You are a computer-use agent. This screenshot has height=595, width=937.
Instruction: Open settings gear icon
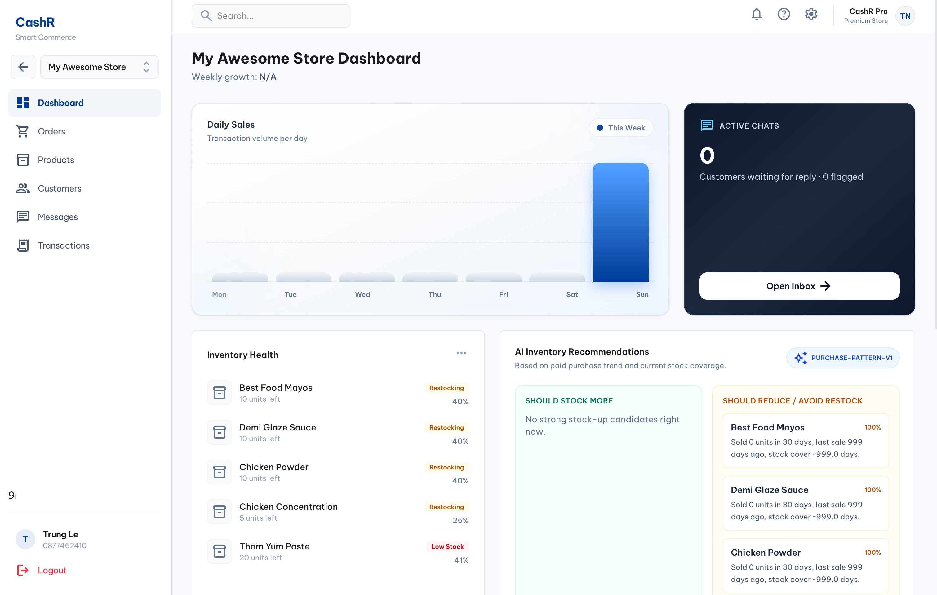[x=811, y=14]
